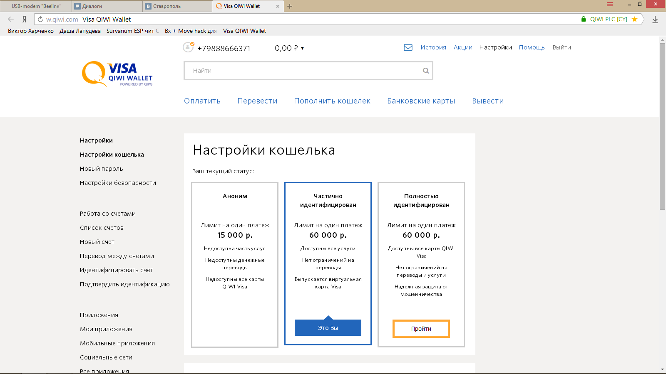Click the green security lock icon
Viewport: 666px width, 374px height.
coord(584,19)
